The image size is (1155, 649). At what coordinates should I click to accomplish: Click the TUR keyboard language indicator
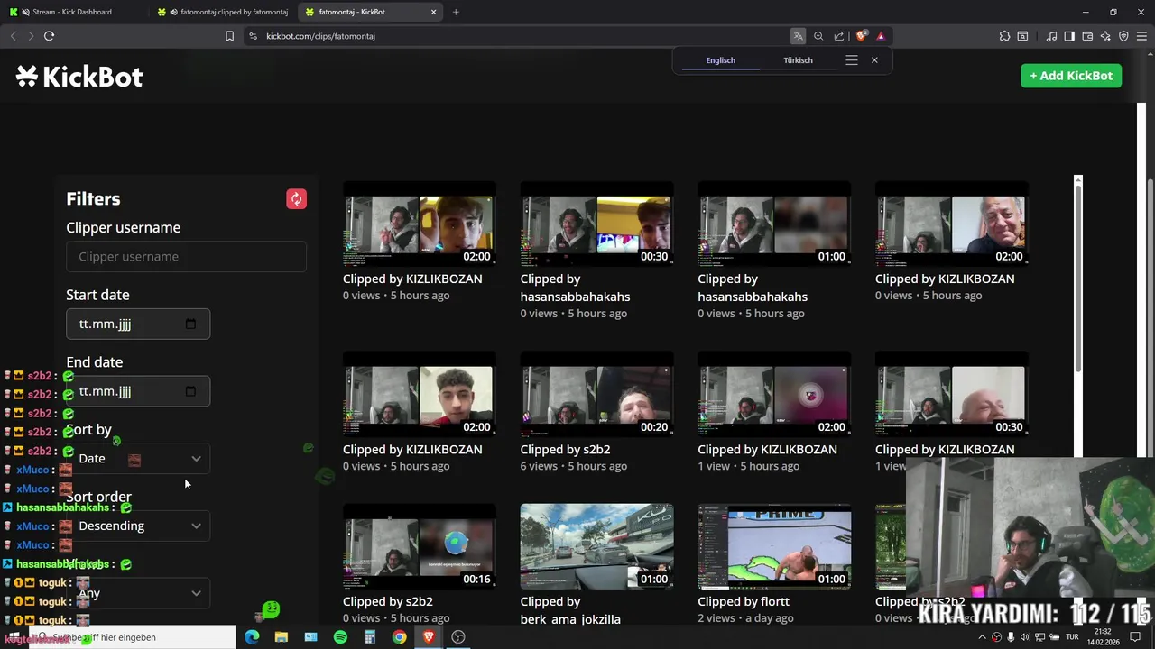pos(1072,637)
